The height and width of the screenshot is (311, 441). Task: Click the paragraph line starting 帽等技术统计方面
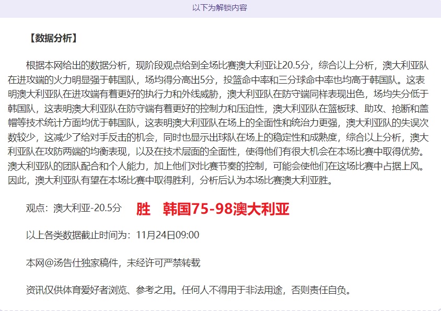tap(218, 123)
